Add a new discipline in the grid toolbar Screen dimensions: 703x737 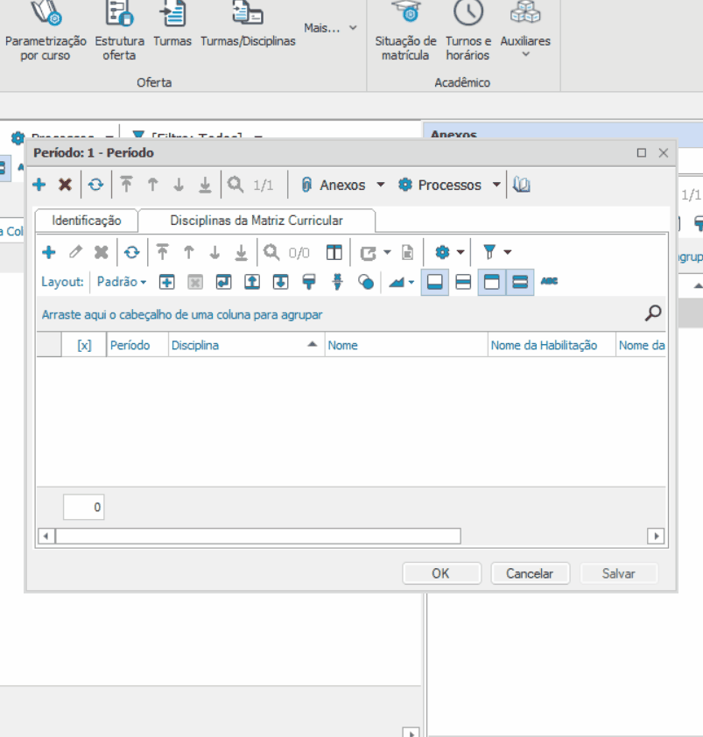point(49,252)
